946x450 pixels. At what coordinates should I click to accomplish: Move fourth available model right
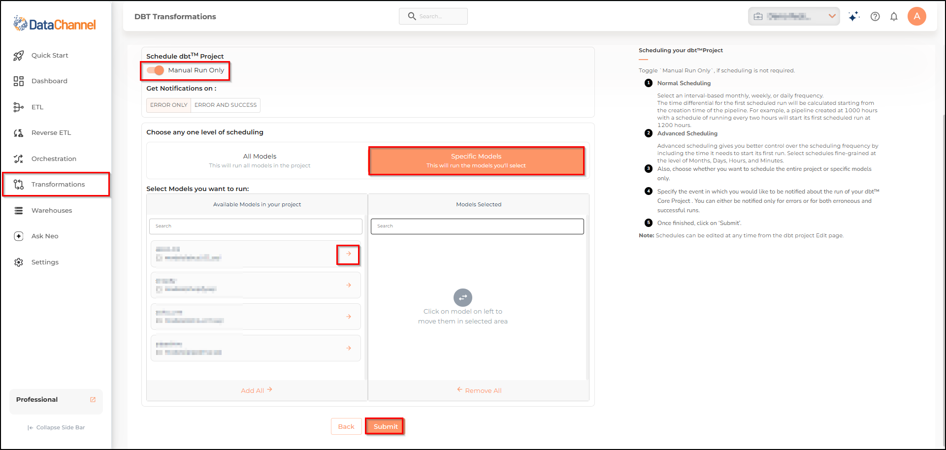pyautogui.click(x=349, y=349)
